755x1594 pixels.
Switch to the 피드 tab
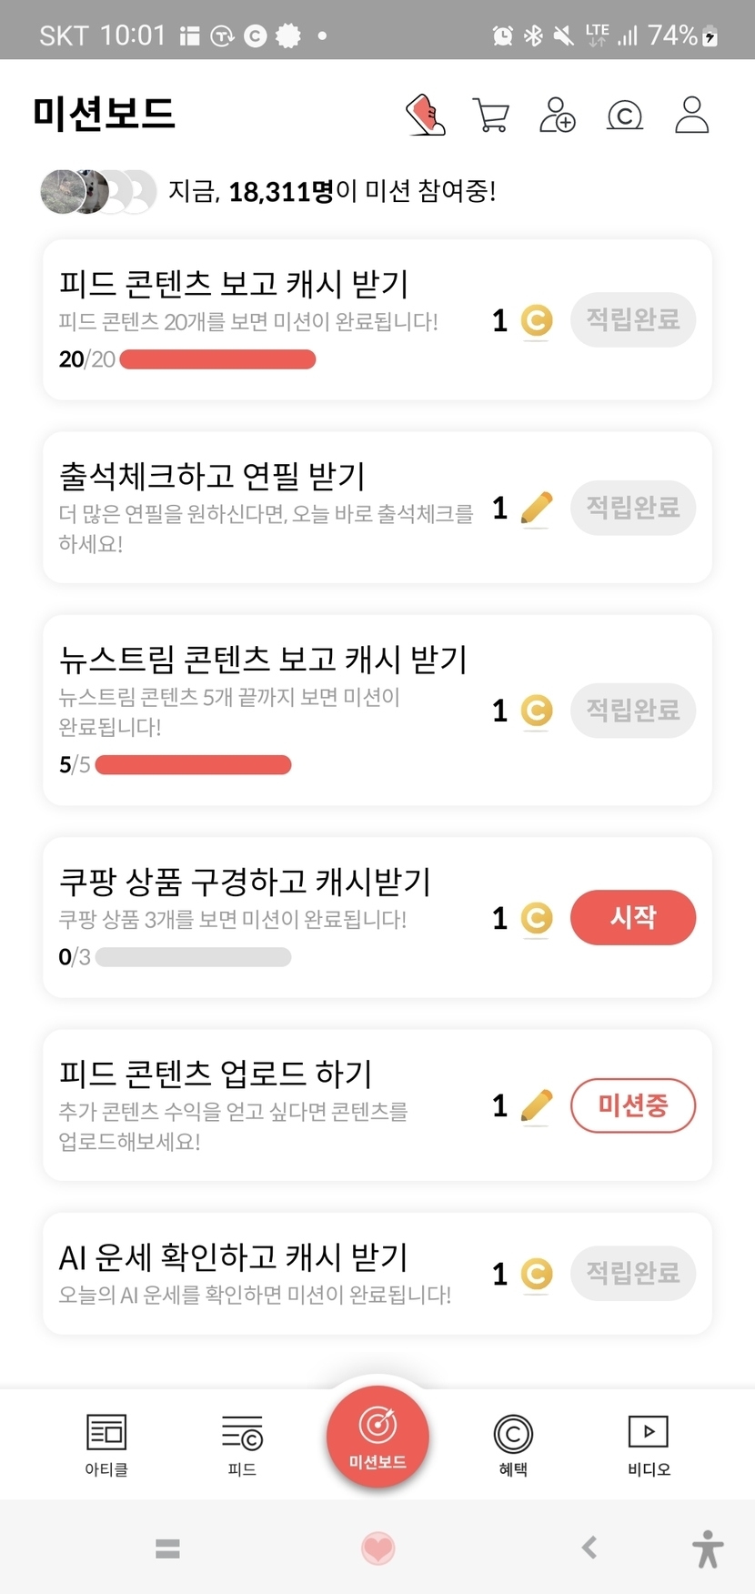coord(242,1445)
